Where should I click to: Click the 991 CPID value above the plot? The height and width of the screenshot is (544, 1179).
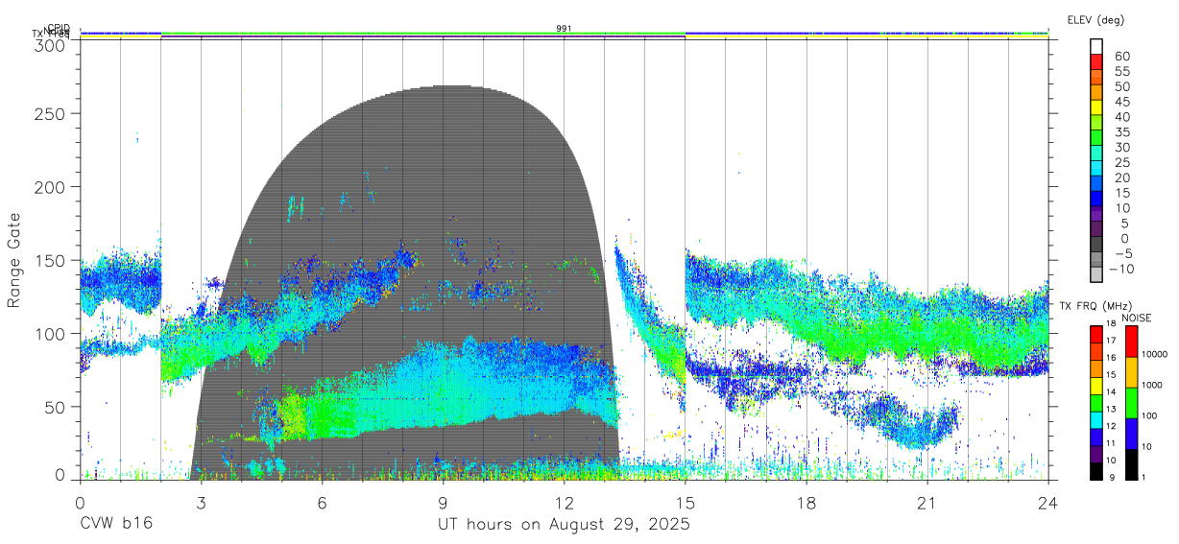pos(564,29)
